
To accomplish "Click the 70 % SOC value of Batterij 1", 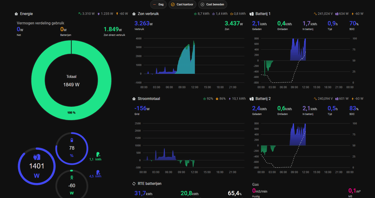I will (x=354, y=24).
